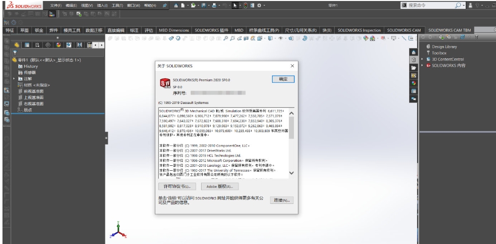
Task: Click the 连接(N)... button
Action: [282, 200]
